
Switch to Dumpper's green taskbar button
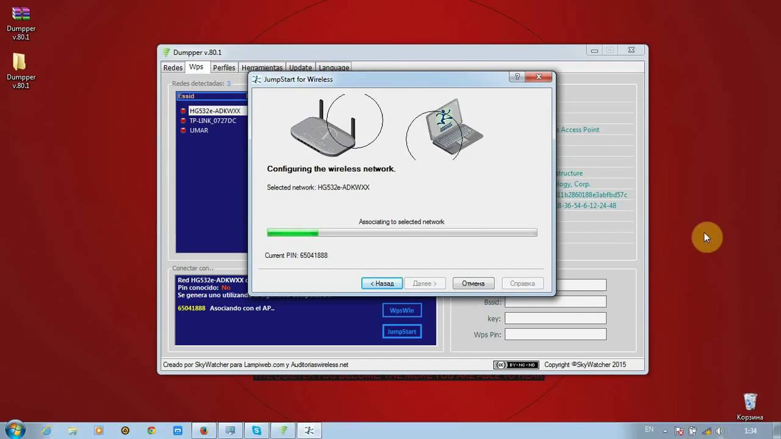tap(284, 430)
